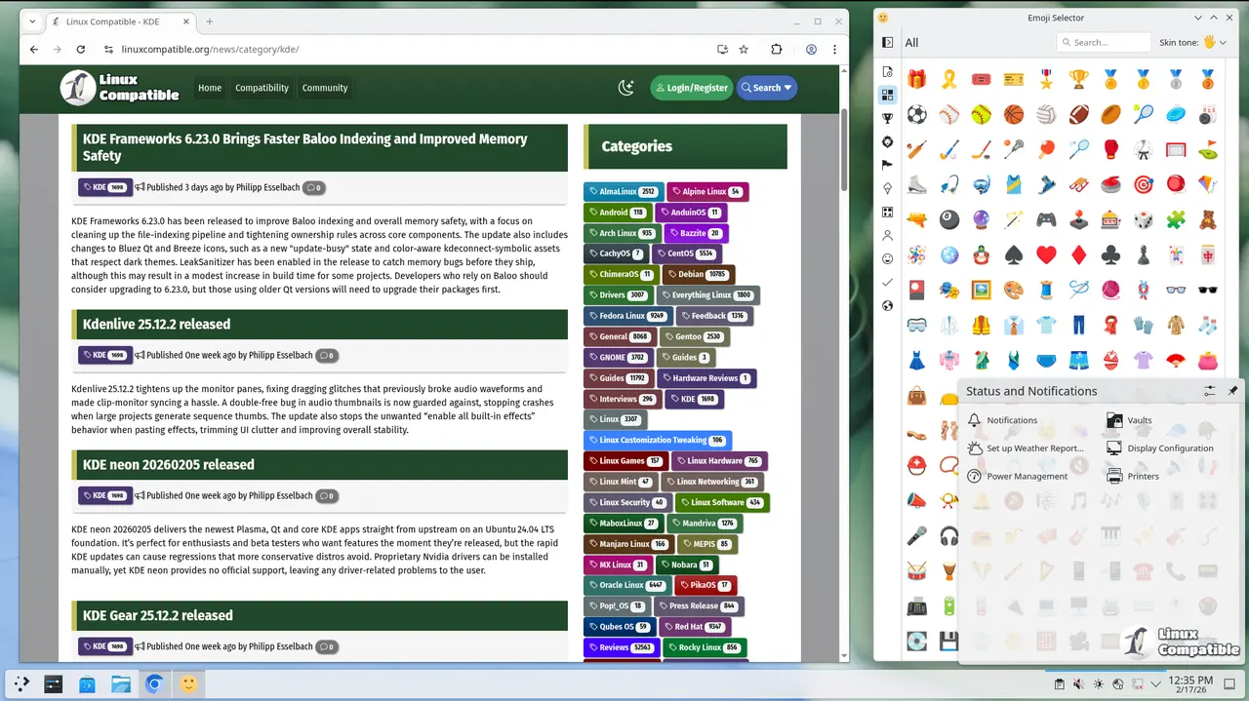Click the Login/Register button
Viewport: 1249px width, 701px height.
pos(691,88)
